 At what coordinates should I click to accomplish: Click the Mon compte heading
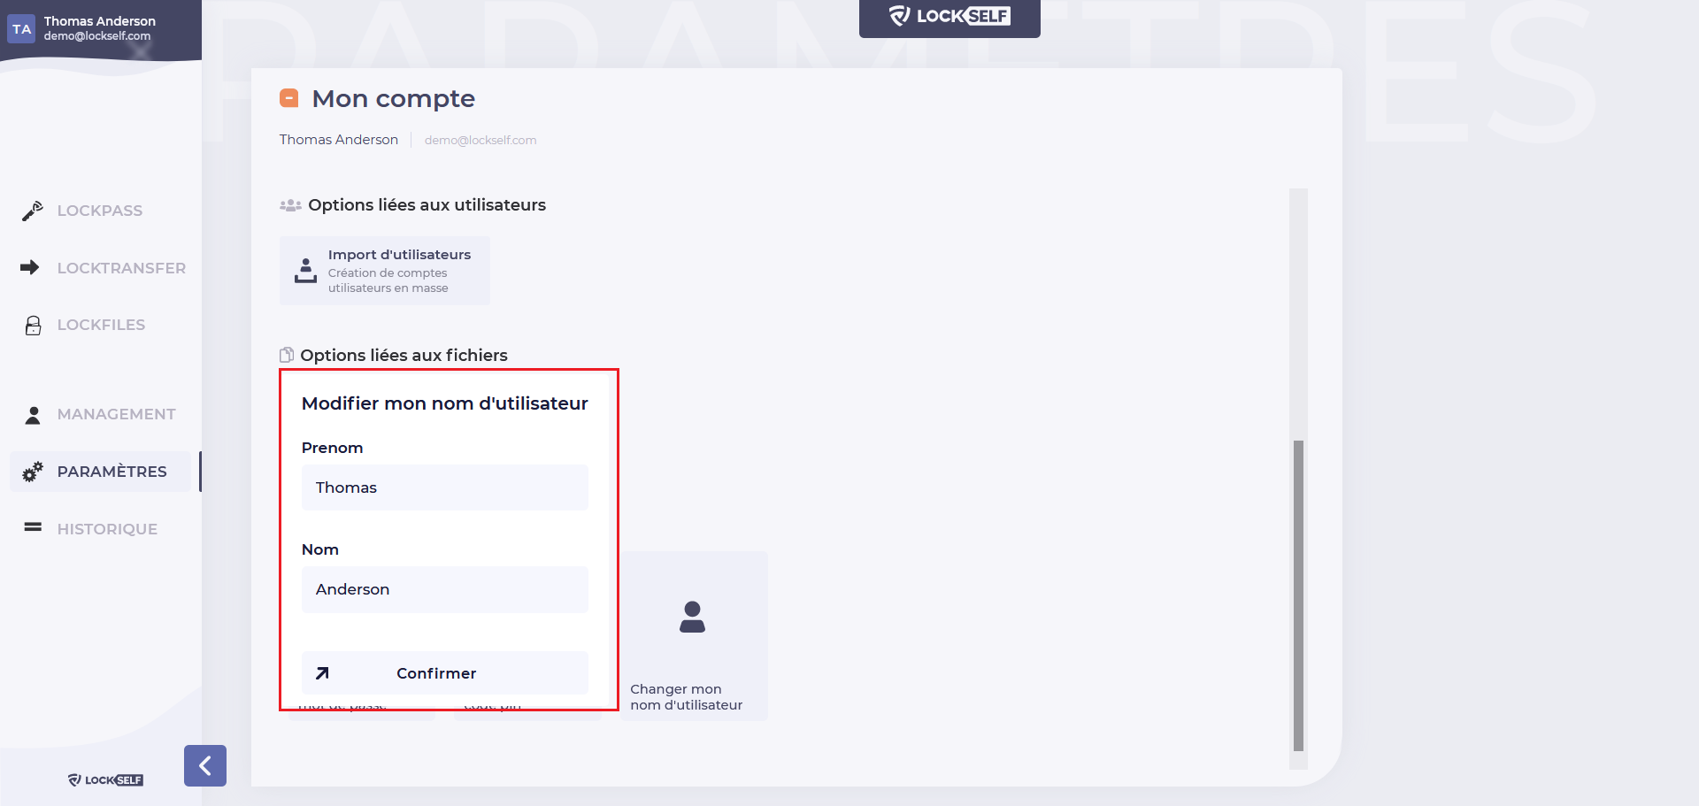(394, 98)
